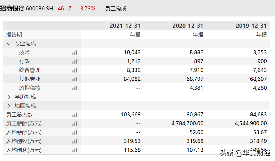Click the 技术 value 8,882
Screen dimensions: 275x161
click(196, 52)
